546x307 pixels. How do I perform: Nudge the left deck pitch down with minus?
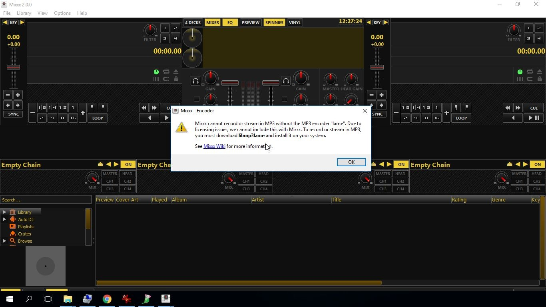(8, 95)
